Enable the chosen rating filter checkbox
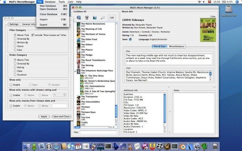The width and height of the screenshot is (242, 151). click(x=11, y=95)
